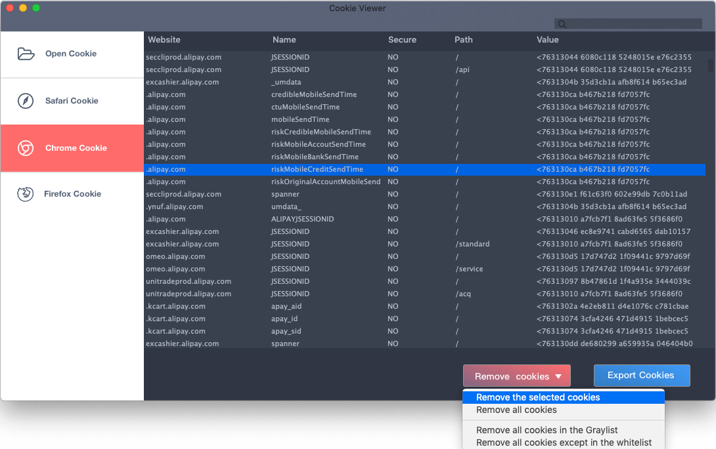
Task: Select the credibleMobileSendTime cookie
Action: click(424, 94)
